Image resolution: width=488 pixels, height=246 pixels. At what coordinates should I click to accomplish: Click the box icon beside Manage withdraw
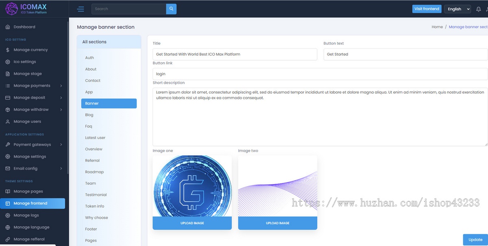click(x=8, y=110)
